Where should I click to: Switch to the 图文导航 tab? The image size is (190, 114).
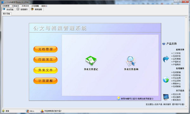coord(7,14)
